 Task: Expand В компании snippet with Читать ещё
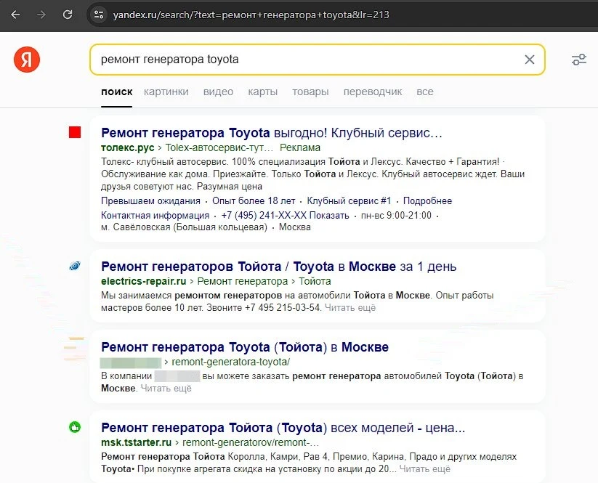coord(166,389)
